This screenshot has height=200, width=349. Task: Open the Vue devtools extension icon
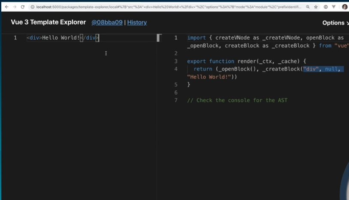pyautogui.click(x=334, y=7)
